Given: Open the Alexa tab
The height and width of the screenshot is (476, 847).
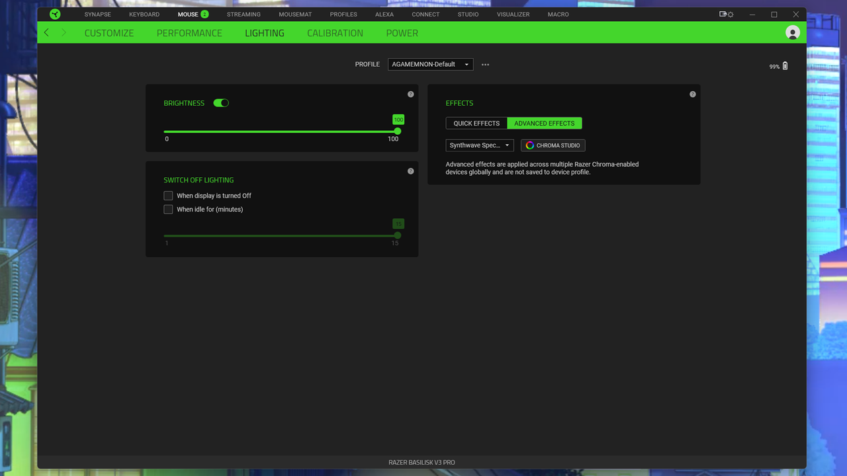Looking at the screenshot, I should point(384,14).
